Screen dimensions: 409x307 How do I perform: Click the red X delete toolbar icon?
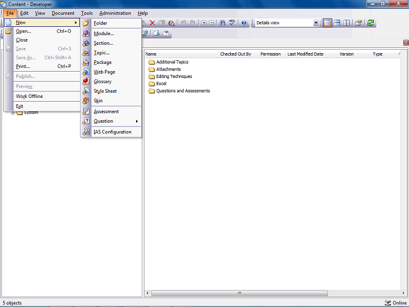[x=152, y=23]
